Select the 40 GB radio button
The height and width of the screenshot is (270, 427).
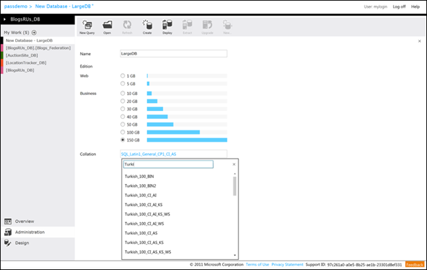click(122, 116)
